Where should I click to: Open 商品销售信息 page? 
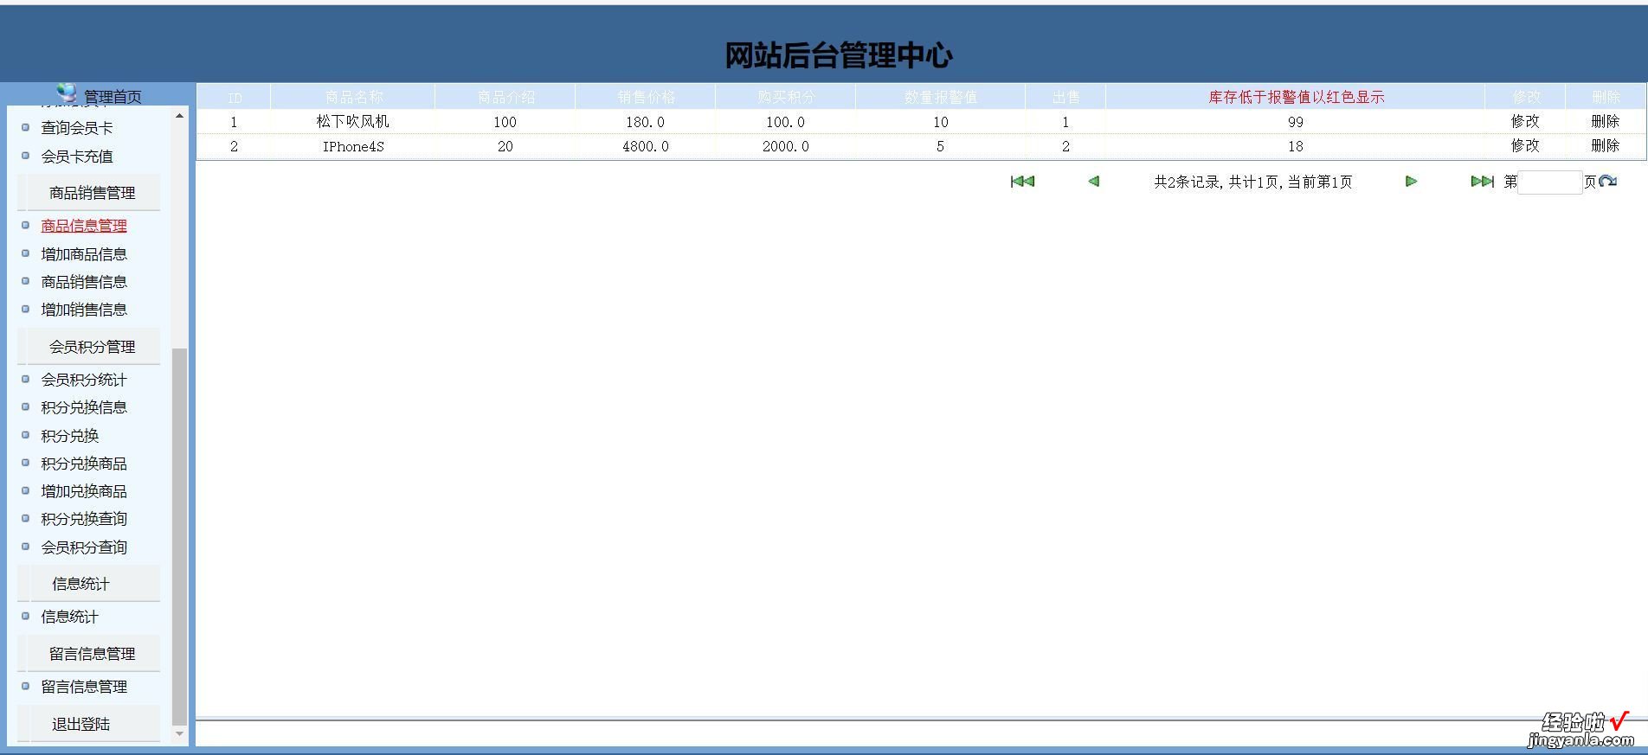pyautogui.click(x=84, y=282)
